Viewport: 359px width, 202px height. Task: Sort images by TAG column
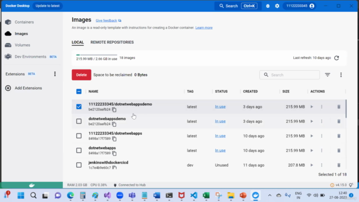coord(190,91)
